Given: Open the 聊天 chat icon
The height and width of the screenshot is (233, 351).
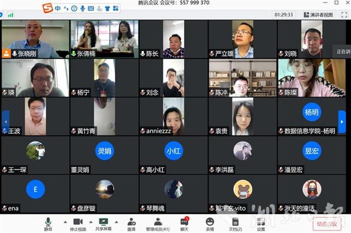Looking at the screenshot, I should (x=184, y=223).
